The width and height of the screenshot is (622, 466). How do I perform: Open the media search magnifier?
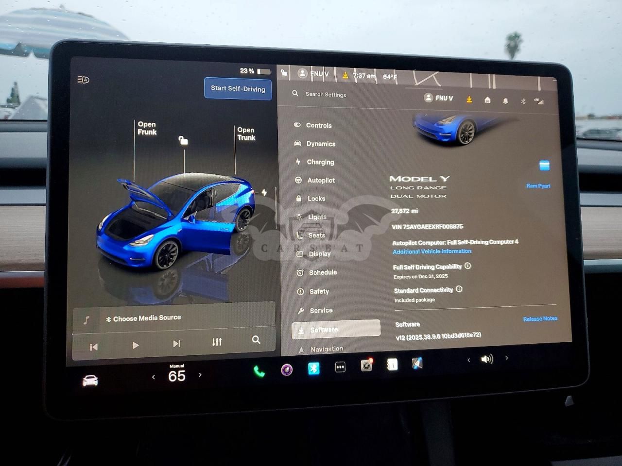tap(256, 340)
